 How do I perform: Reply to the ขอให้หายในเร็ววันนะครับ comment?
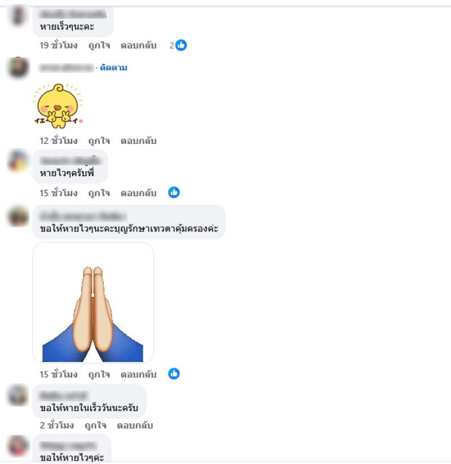[135, 426]
